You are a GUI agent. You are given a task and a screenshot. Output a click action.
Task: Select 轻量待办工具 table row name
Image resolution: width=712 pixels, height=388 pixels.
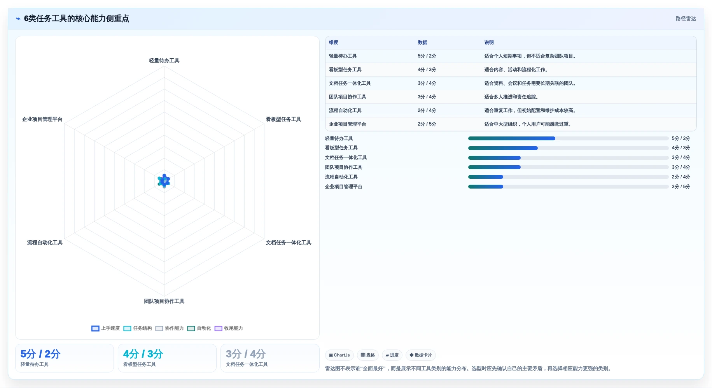pos(343,56)
